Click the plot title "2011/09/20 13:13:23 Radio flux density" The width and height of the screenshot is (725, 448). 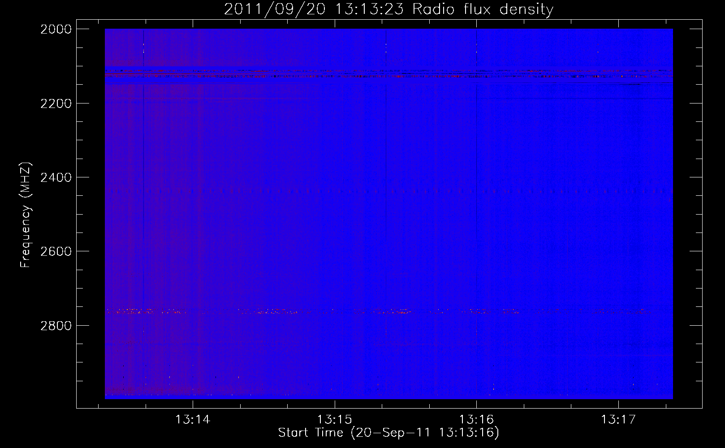(388, 9)
